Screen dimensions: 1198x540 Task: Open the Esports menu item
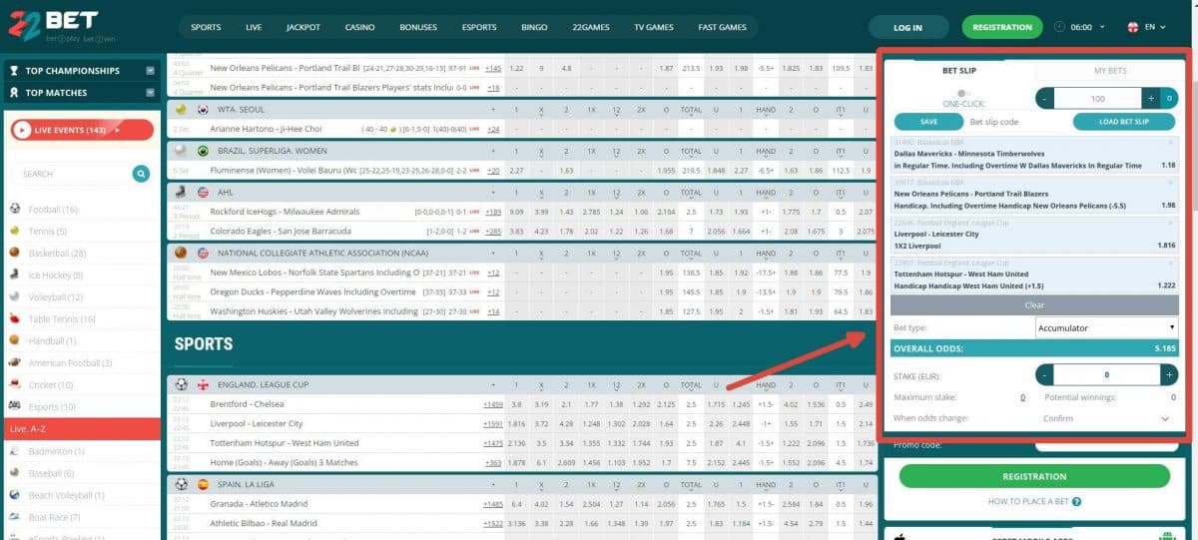pyautogui.click(x=479, y=27)
